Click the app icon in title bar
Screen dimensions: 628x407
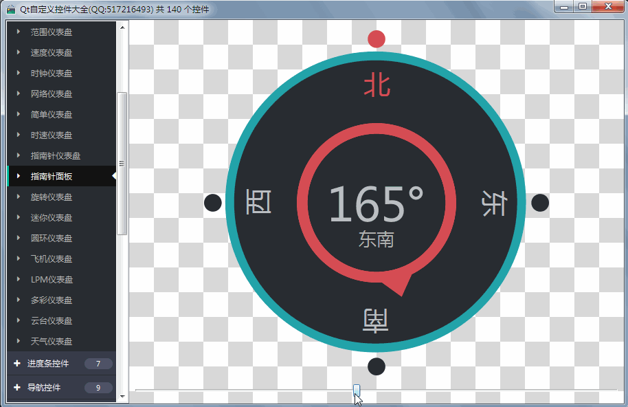11,9
